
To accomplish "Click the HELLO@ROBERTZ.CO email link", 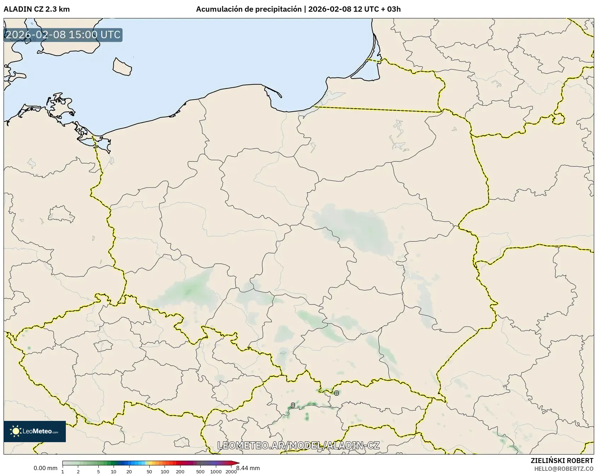I will coord(564,469).
